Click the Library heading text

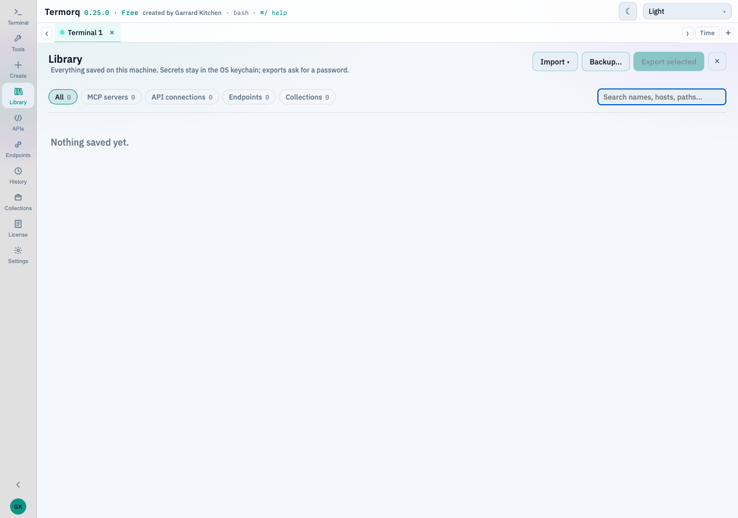pyautogui.click(x=65, y=59)
